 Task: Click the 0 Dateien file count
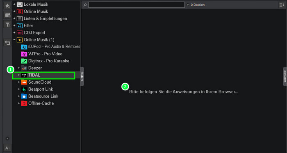tap(198, 5)
